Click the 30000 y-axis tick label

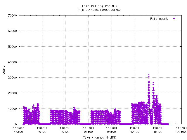pos(12,78)
